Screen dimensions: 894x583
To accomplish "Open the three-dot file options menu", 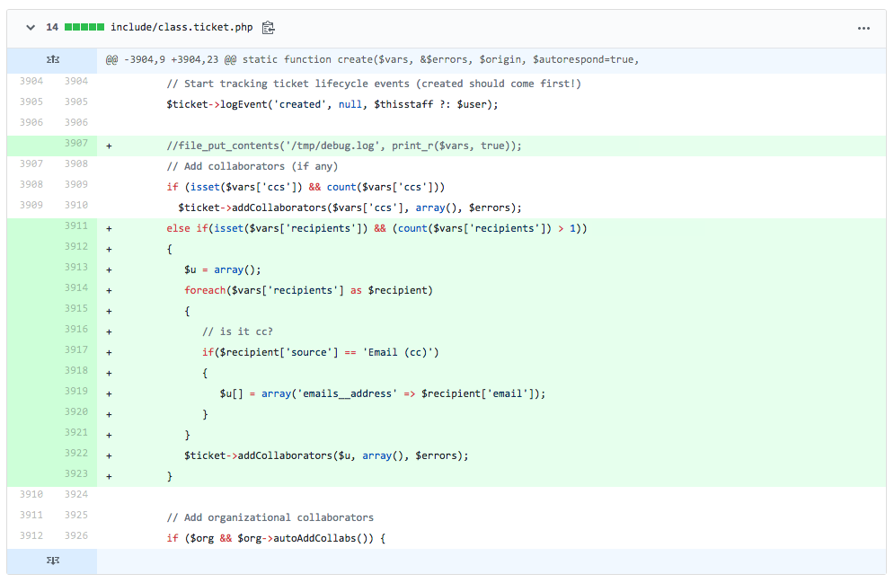I will point(863,28).
